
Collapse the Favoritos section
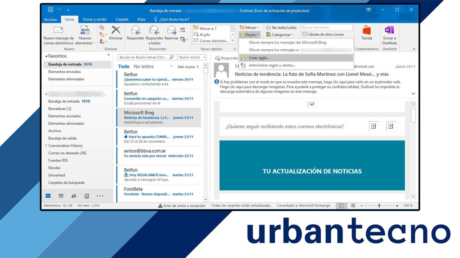[46, 56]
